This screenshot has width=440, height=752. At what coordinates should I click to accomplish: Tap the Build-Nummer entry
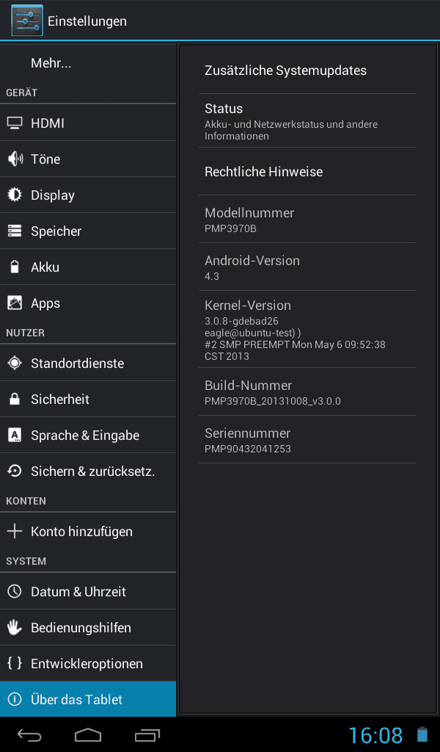tap(307, 392)
